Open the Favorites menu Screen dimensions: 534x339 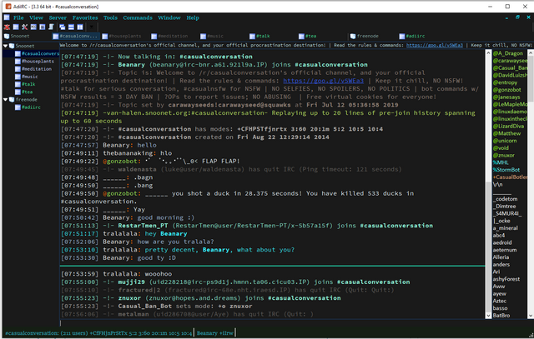85,17
